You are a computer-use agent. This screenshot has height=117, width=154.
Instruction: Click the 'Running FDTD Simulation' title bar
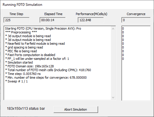click(x=77, y=5)
